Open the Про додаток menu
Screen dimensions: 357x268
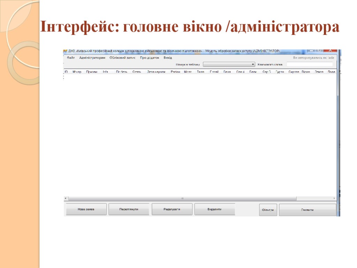[x=150, y=58]
